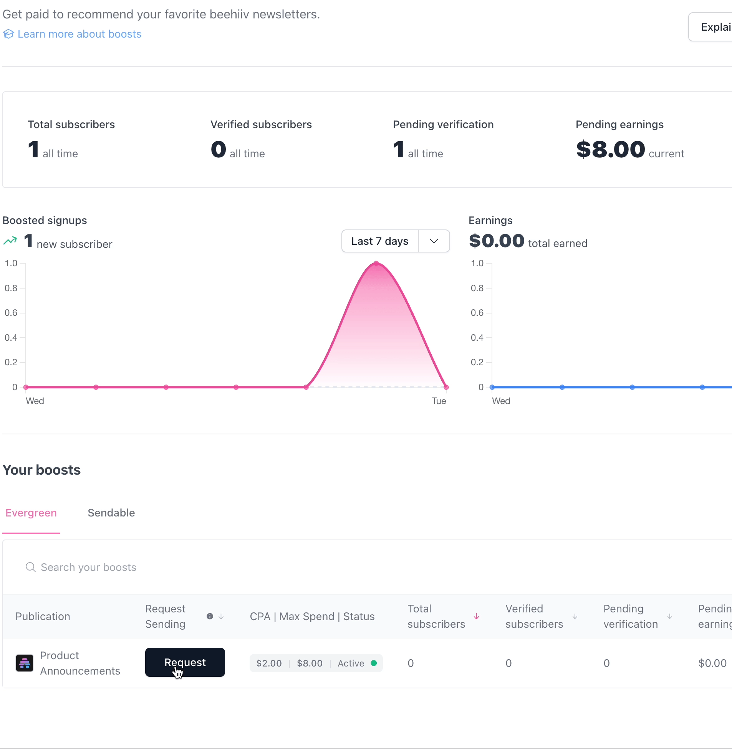Viewport: 732px width, 749px height.
Task: Sort by Total subscribers pink arrow
Action: click(476, 617)
